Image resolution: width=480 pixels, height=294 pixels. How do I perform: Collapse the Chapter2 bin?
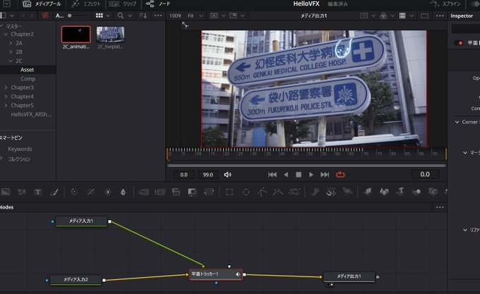pos(6,35)
